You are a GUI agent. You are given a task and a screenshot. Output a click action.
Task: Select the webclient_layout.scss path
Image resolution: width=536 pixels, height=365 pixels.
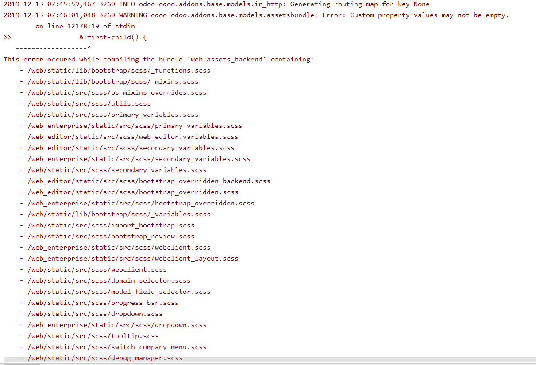(133, 258)
